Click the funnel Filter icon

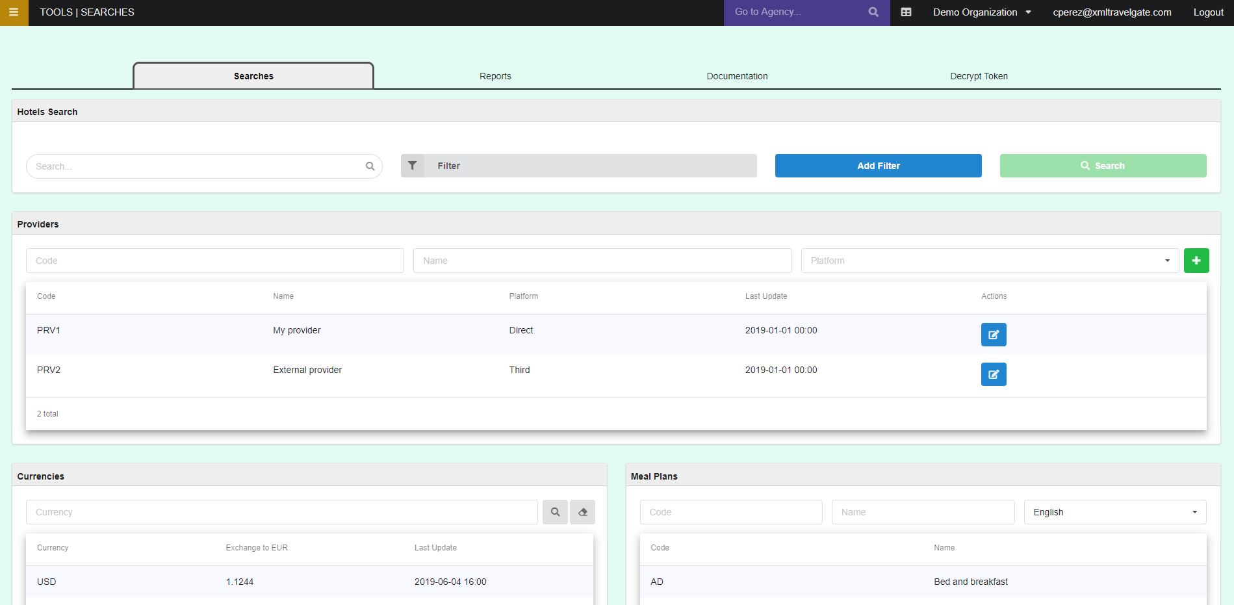coord(412,166)
